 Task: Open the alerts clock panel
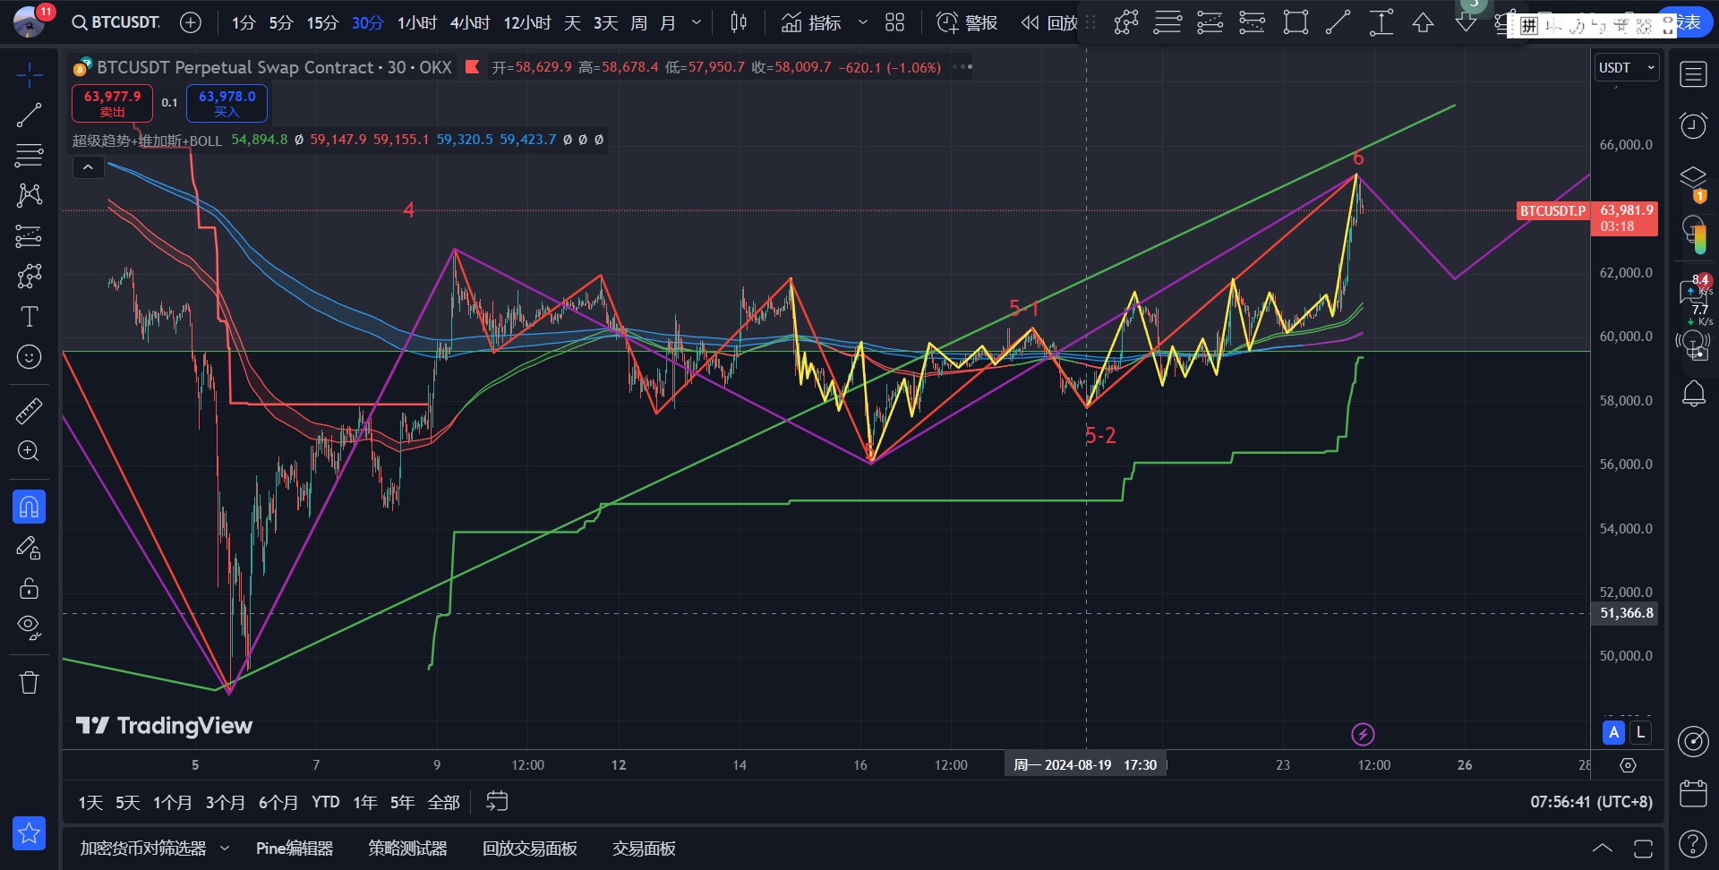point(1693,125)
